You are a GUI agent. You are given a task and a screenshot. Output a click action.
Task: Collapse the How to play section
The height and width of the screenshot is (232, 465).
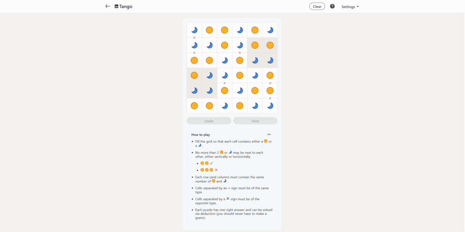[x=269, y=134]
